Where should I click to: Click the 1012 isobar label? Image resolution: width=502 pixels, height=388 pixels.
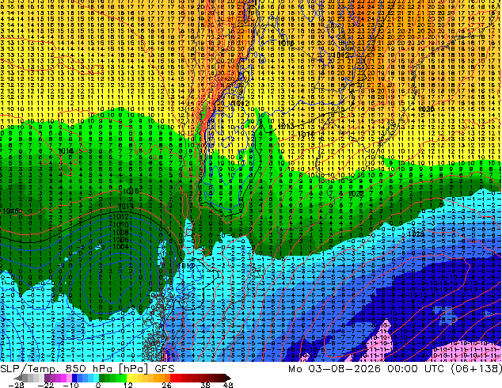point(120,217)
